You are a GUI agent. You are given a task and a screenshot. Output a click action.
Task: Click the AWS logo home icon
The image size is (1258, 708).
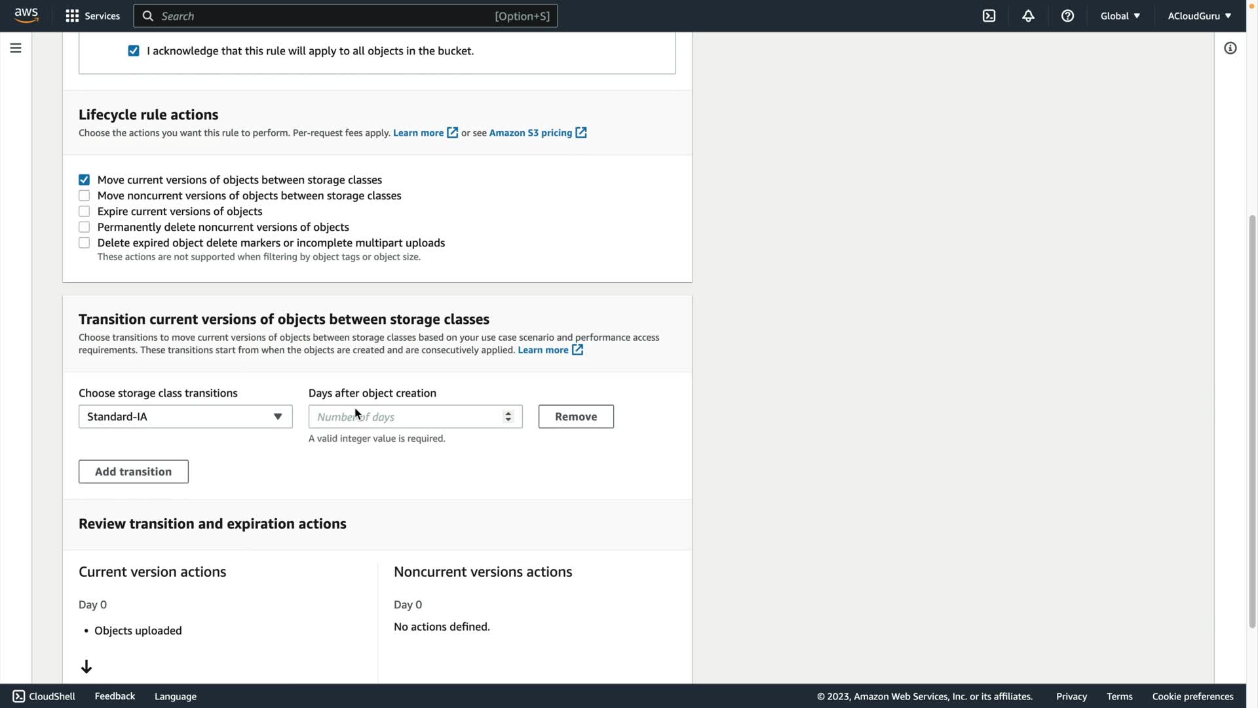pyautogui.click(x=26, y=16)
